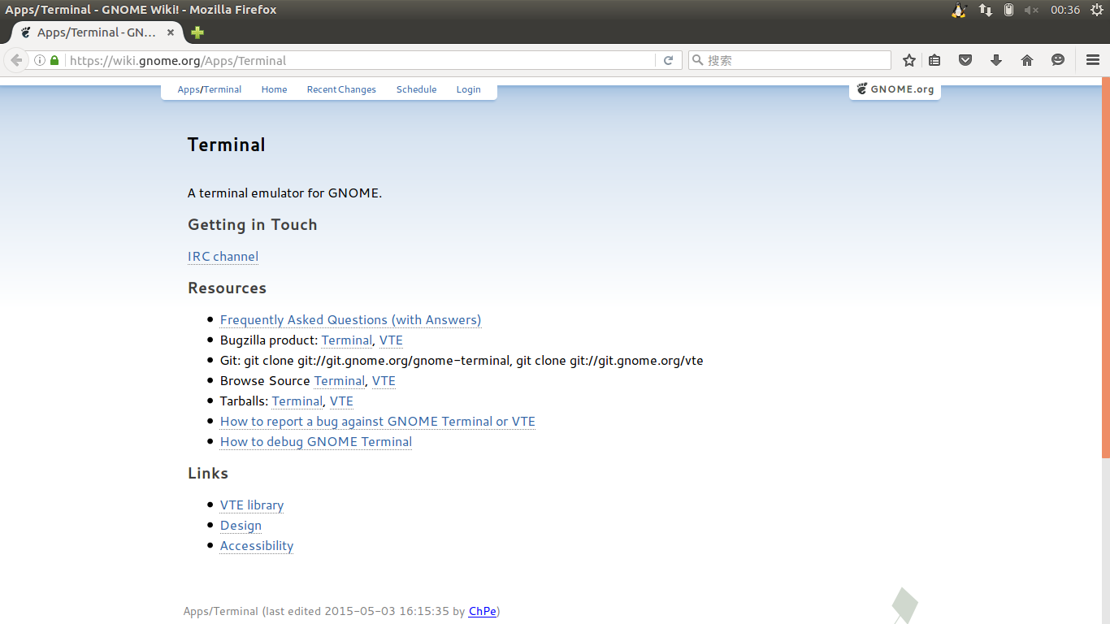
Task: Open the ChPe editor profile link
Action: pyautogui.click(x=483, y=611)
